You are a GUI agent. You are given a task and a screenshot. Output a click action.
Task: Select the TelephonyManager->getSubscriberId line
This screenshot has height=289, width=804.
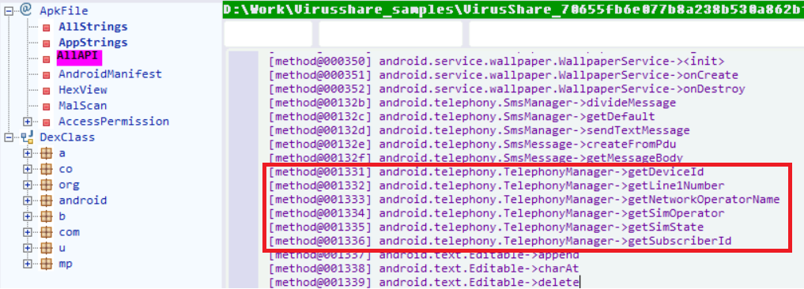(x=500, y=241)
